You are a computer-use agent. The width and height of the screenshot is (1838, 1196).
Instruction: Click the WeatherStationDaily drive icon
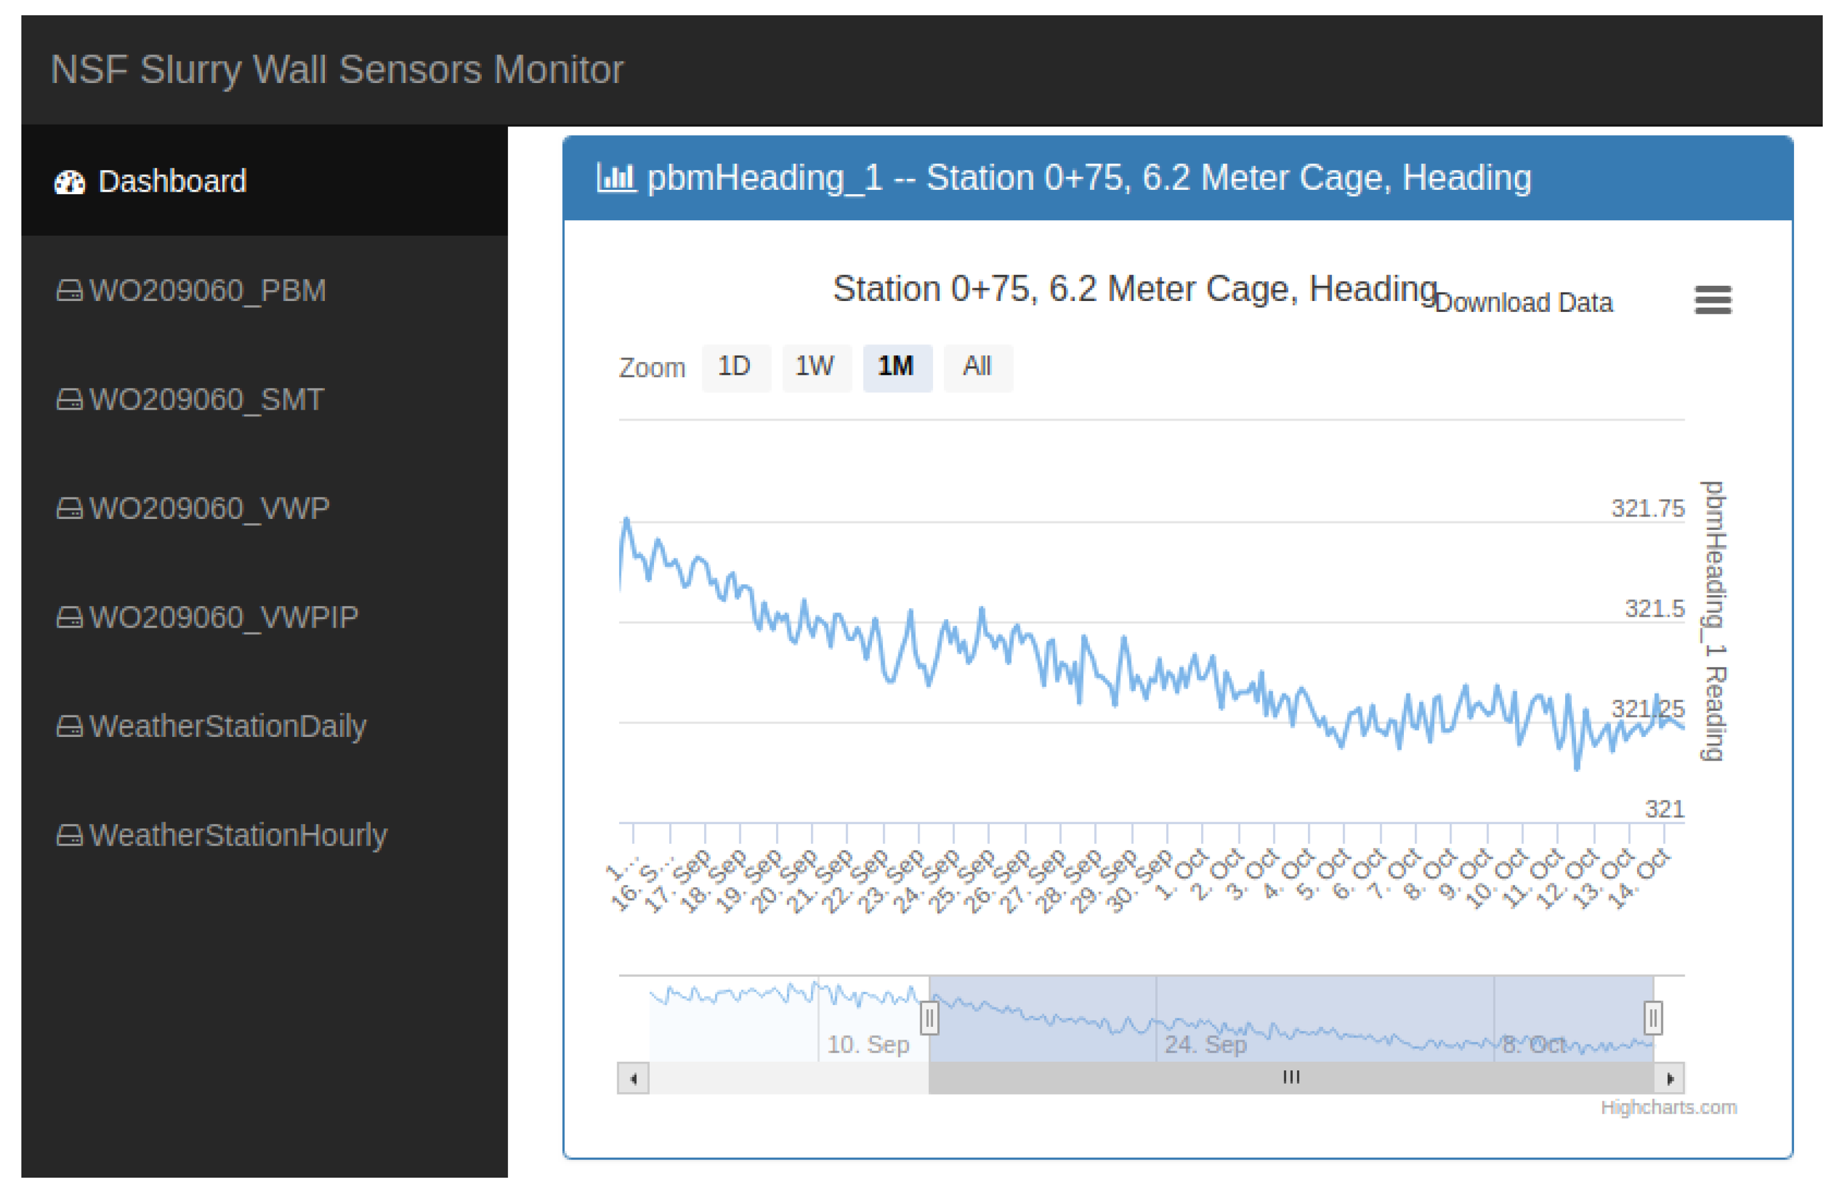point(70,727)
